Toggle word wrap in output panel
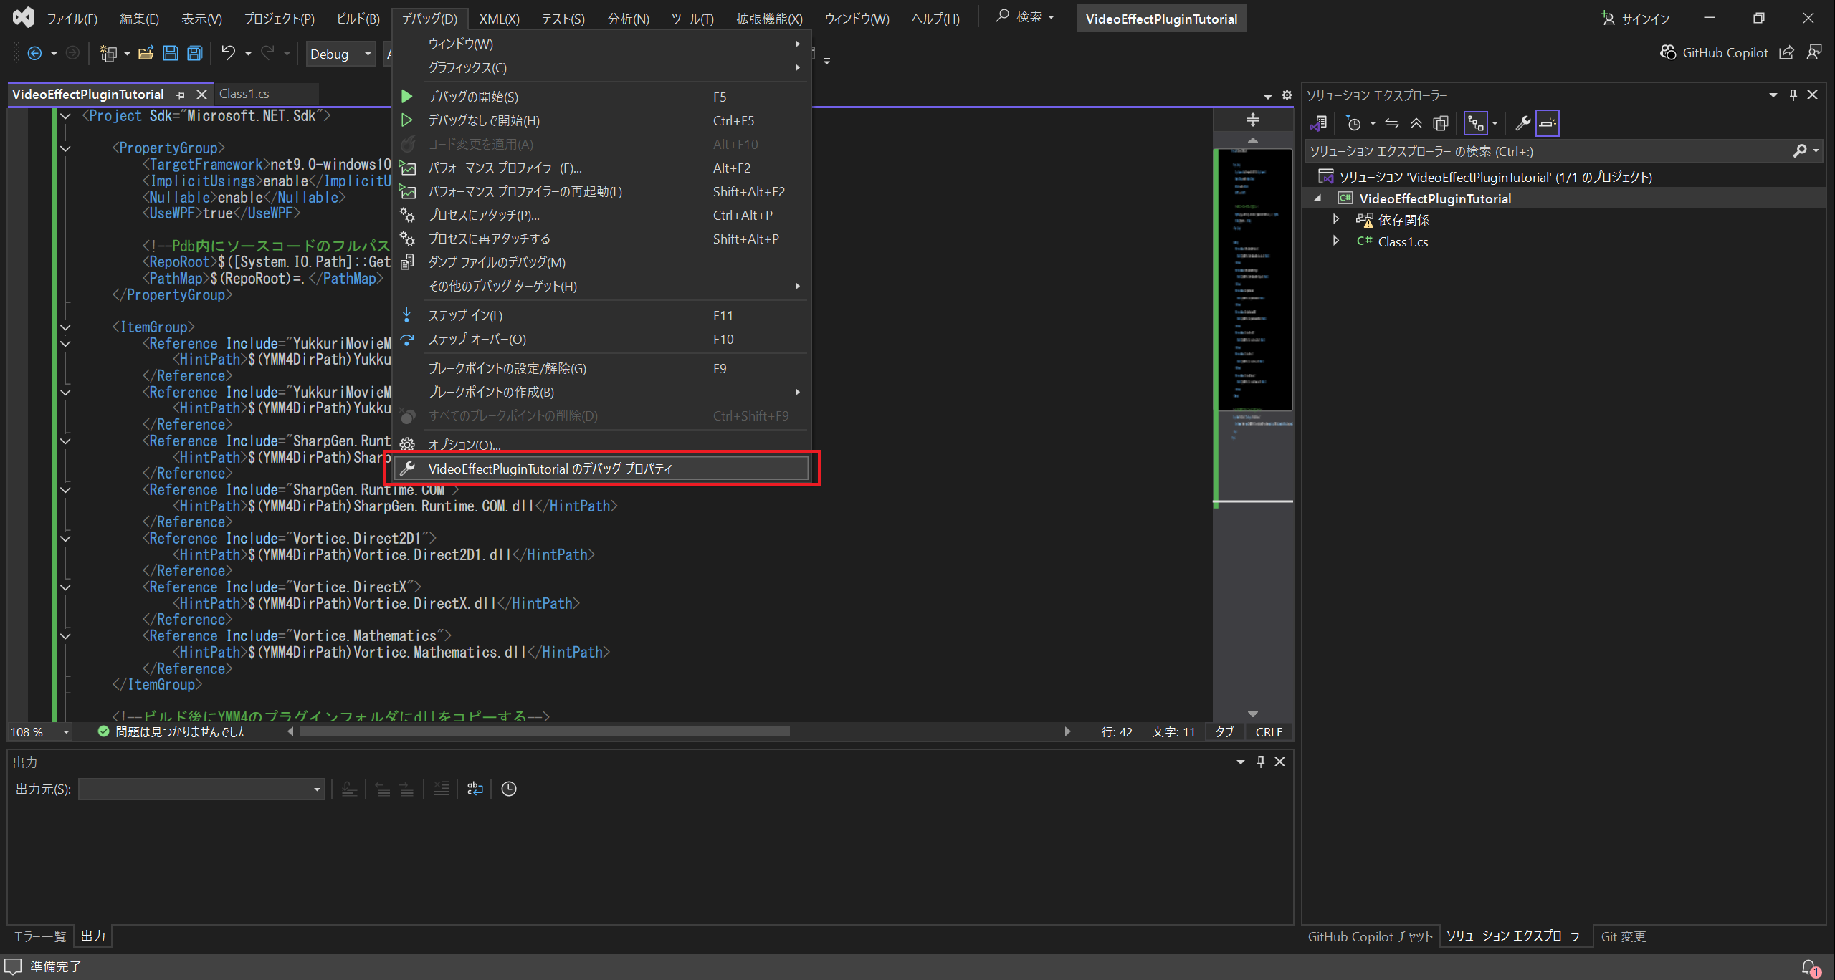 click(475, 789)
